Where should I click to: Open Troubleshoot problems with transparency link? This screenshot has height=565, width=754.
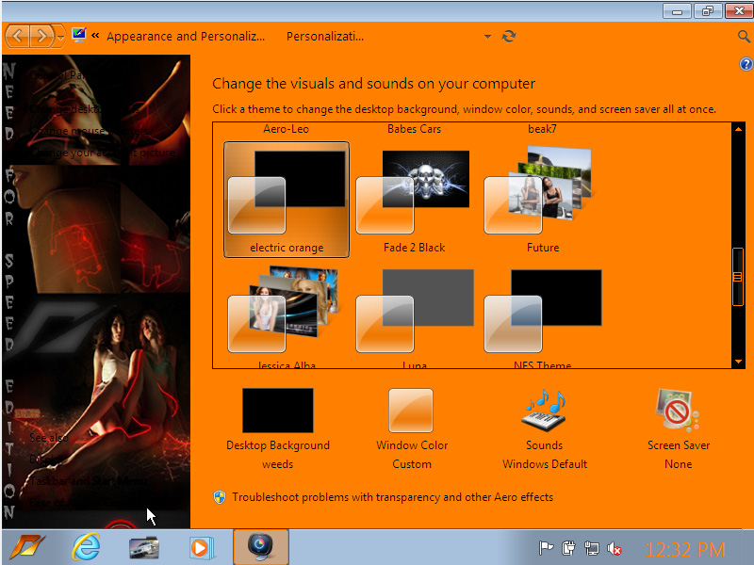coord(392,497)
